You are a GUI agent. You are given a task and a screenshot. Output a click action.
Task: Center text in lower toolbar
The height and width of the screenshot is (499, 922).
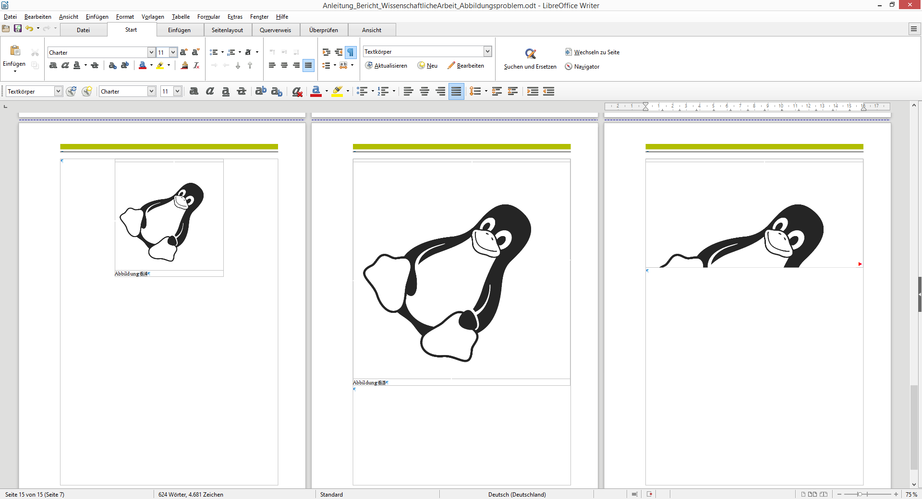[x=425, y=91]
